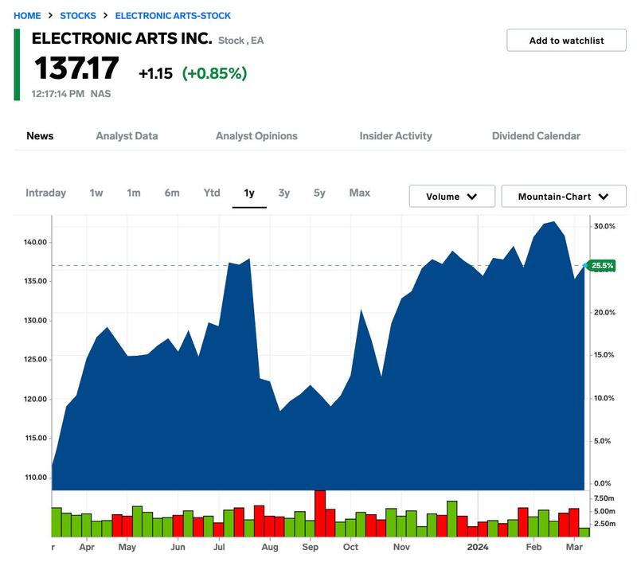Click the +1.15 price change value

click(155, 73)
